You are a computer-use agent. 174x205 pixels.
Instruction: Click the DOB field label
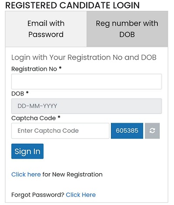click(x=18, y=94)
